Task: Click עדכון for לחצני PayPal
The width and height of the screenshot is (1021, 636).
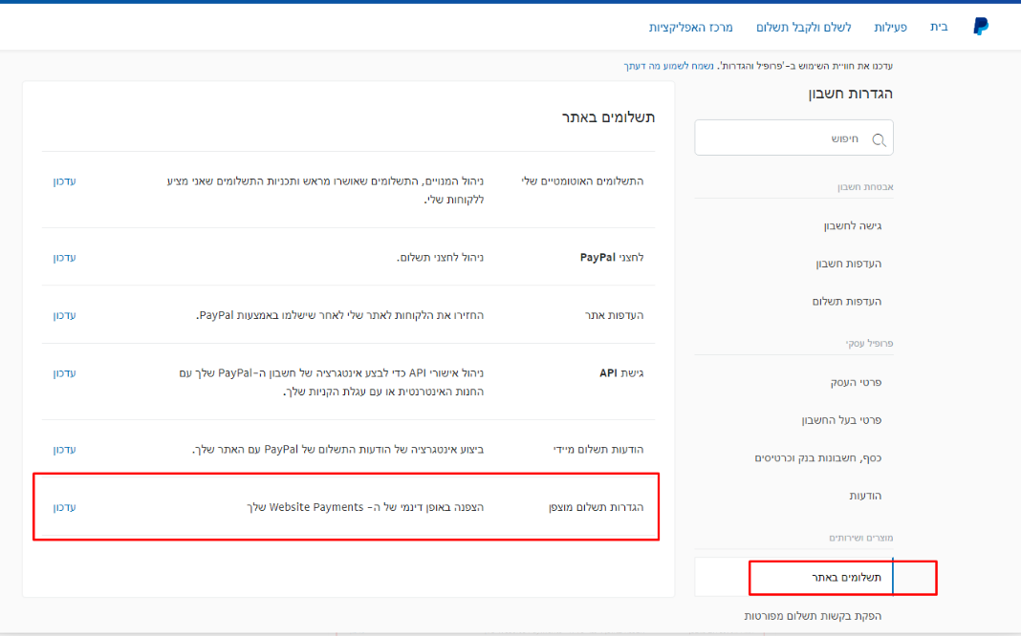Action: point(64,258)
